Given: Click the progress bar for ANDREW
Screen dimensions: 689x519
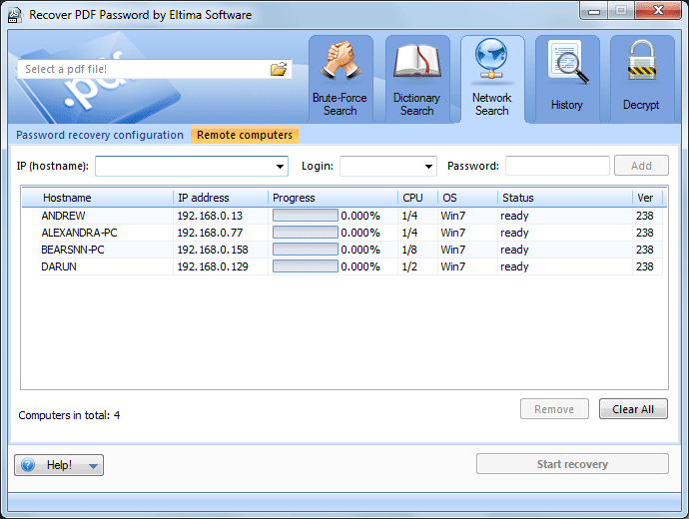Looking at the screenshot, I should coord(305,216).
